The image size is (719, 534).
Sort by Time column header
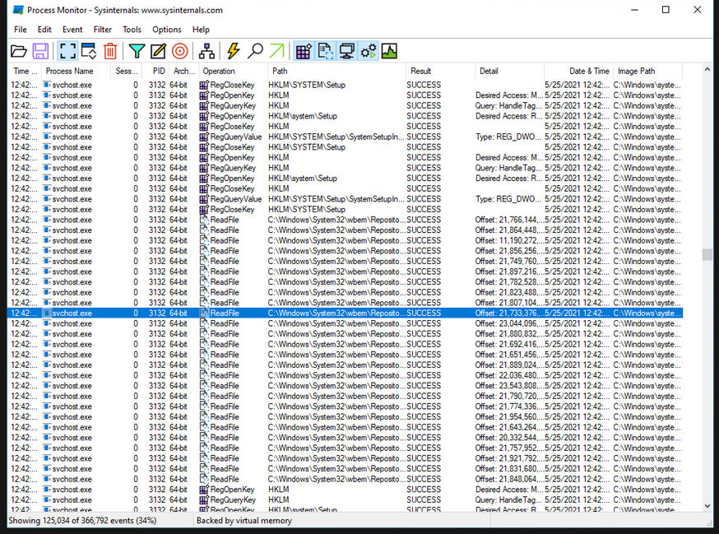coord(26,71)
